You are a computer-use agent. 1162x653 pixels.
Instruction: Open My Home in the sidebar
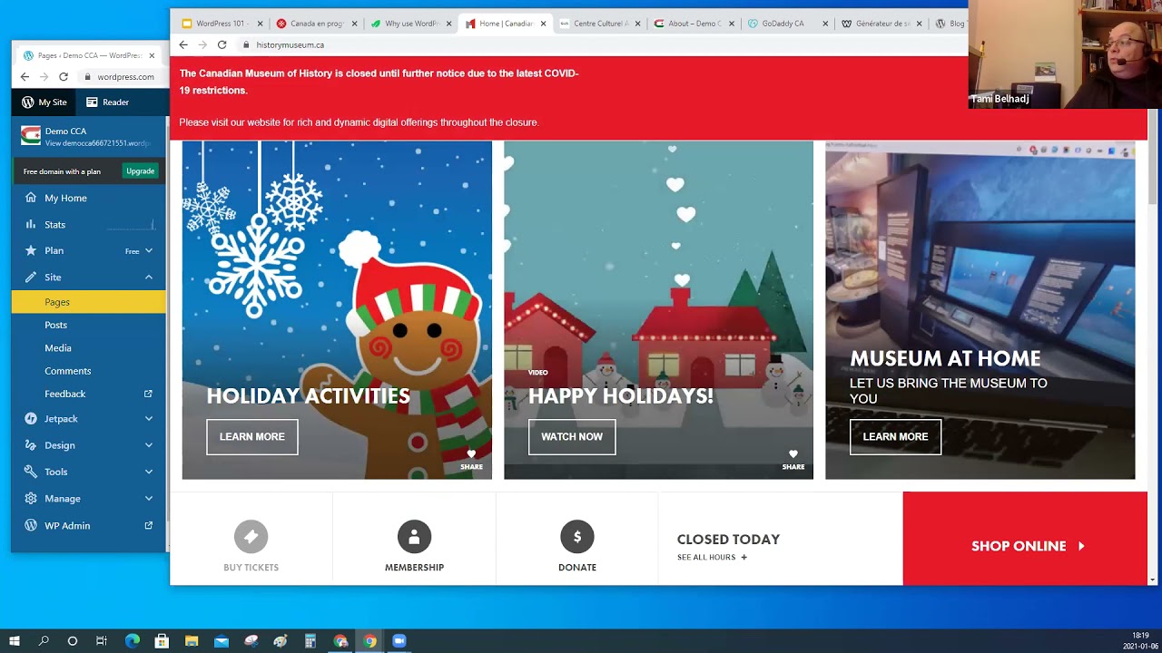pyautogui.click(x=65, y=198)
